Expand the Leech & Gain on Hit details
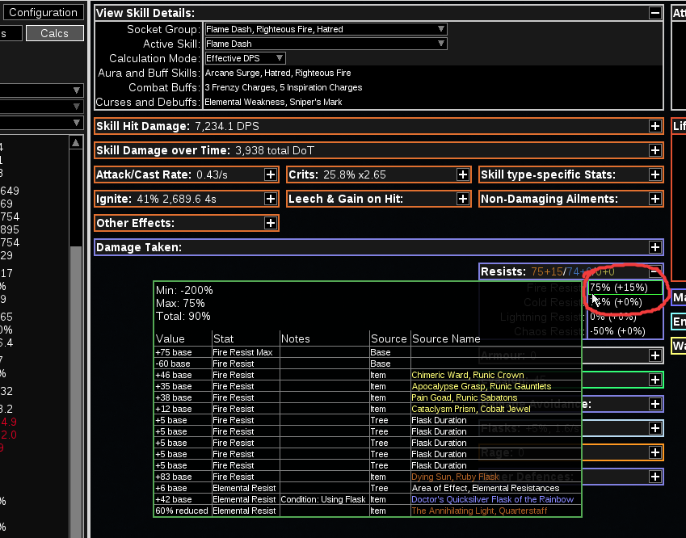Image resolution: width=686 pixels, height=538 pixels. pyautogui.click(x=462, y=199)
